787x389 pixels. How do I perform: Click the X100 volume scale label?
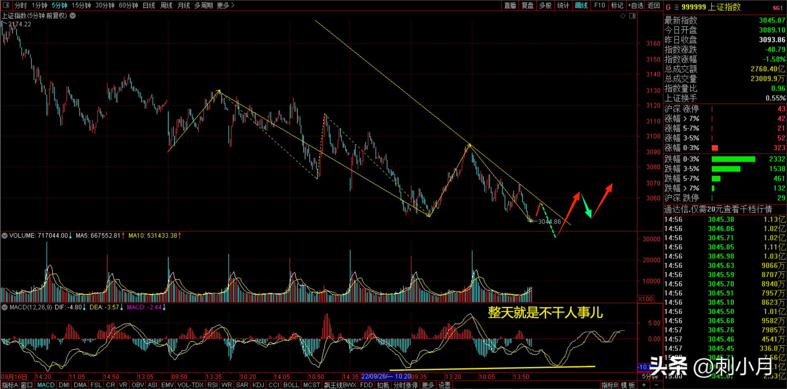tap(646, 299)
